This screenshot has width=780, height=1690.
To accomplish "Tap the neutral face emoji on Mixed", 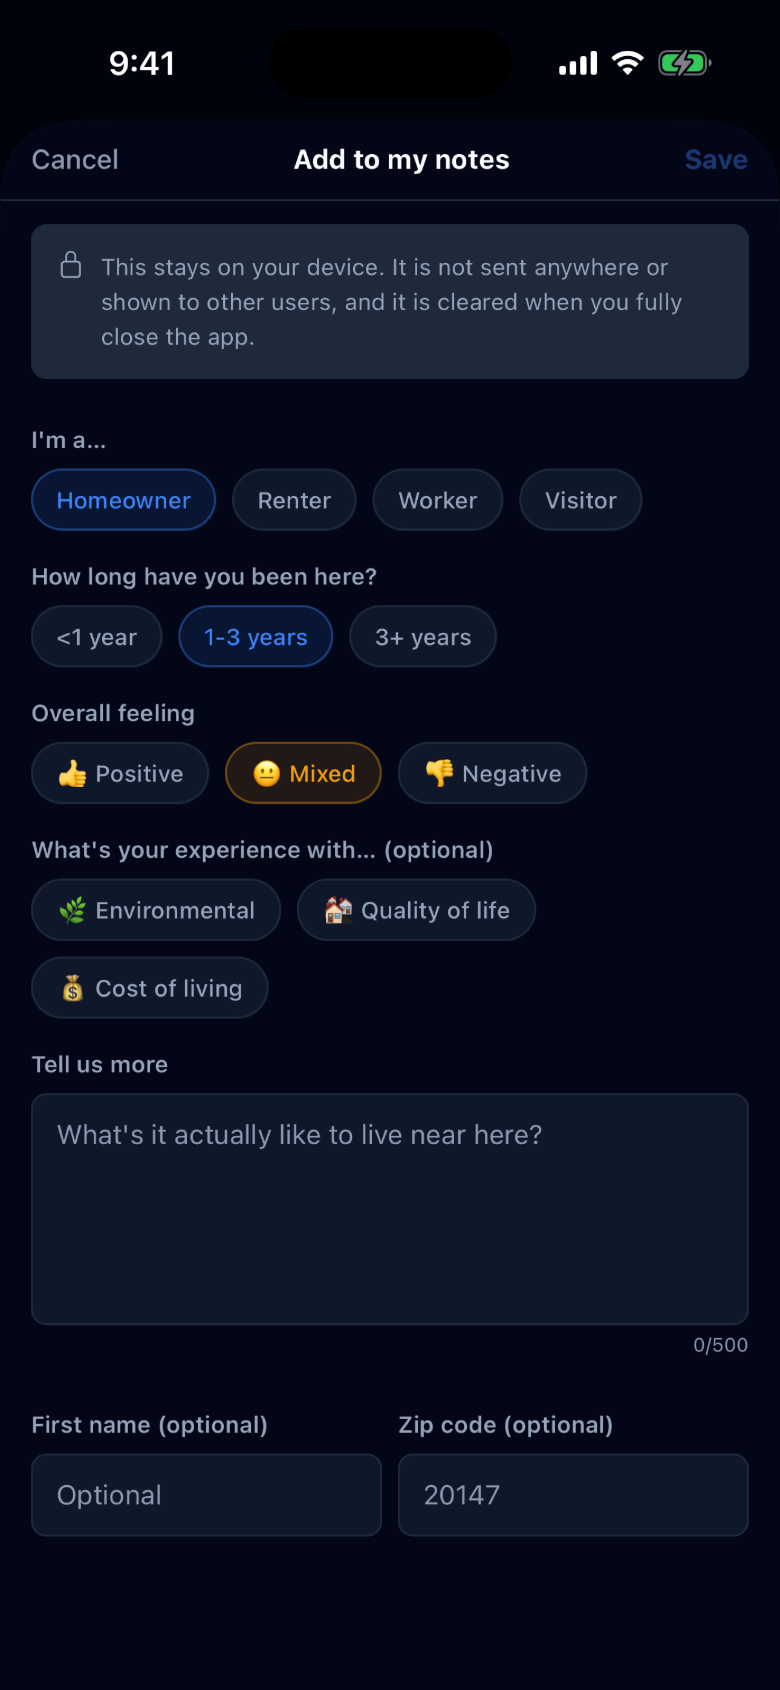I will 267,774.
